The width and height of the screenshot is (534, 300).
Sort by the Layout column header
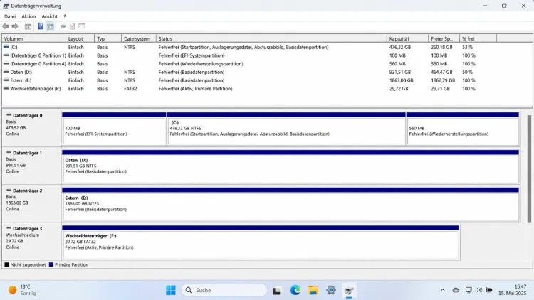click(80, 39)
